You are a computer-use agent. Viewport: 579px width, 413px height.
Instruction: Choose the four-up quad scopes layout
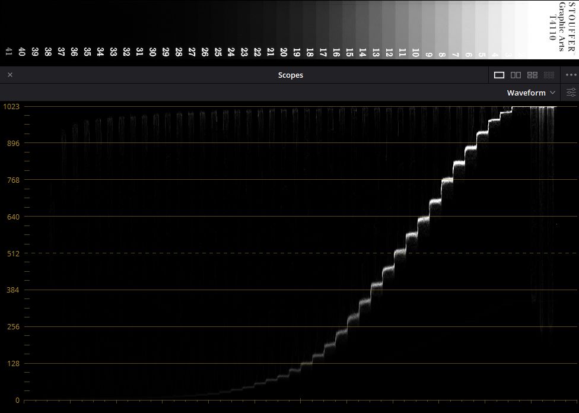[532, 75]
